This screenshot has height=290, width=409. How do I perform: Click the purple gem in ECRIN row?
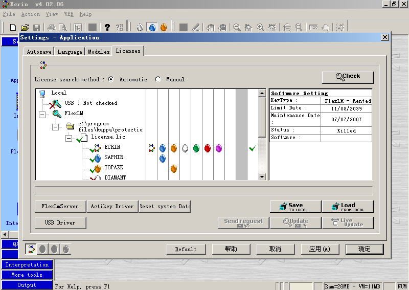[x=219, y=148]
